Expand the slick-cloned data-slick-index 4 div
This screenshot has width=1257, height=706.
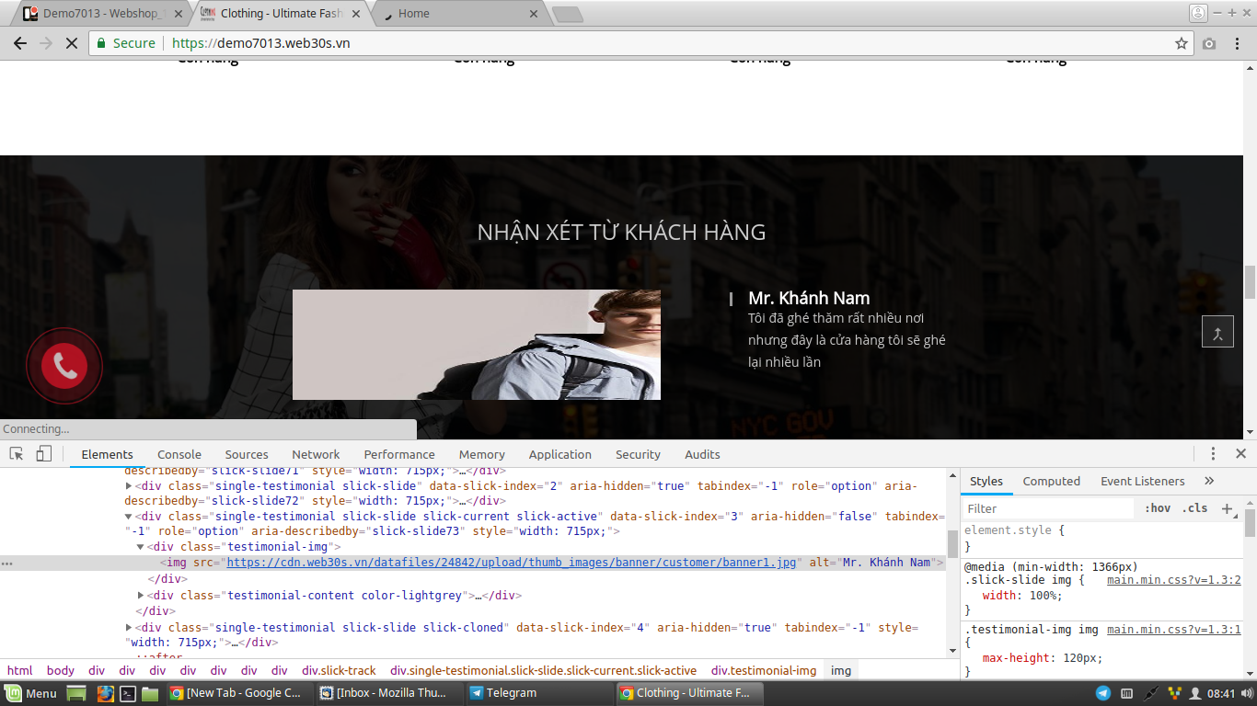pyautogui.click(x=129, y=627)
